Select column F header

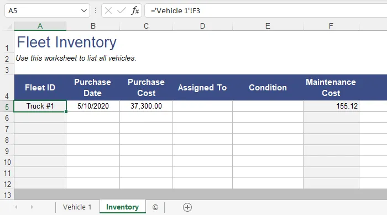[331, 26]
